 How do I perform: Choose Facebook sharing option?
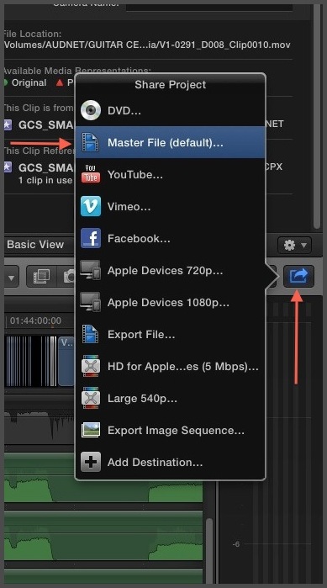170,239
